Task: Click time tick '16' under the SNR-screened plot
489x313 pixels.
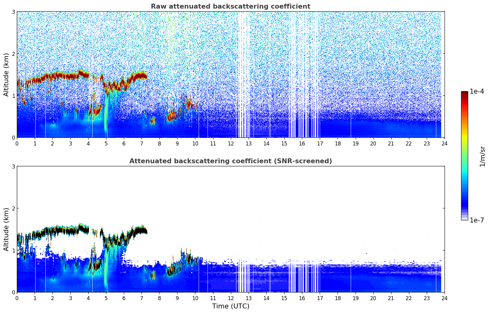Action: pyautogui.click(x=302, y=298)
